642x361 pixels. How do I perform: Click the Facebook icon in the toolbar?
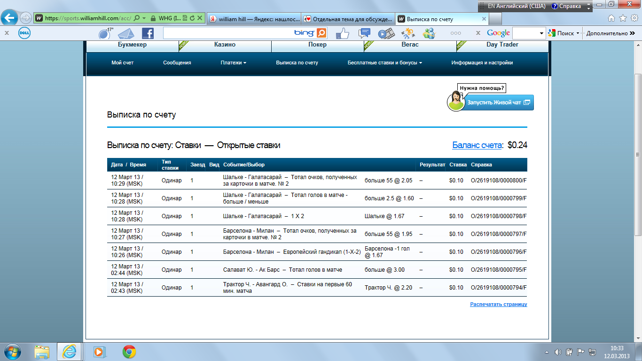pyautogui.click(x=148, y=33)
